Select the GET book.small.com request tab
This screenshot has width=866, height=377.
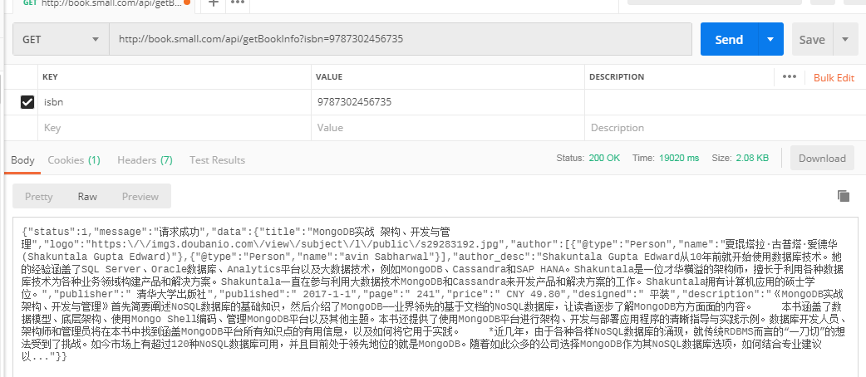pyautogui.click(x=103, y=3)
